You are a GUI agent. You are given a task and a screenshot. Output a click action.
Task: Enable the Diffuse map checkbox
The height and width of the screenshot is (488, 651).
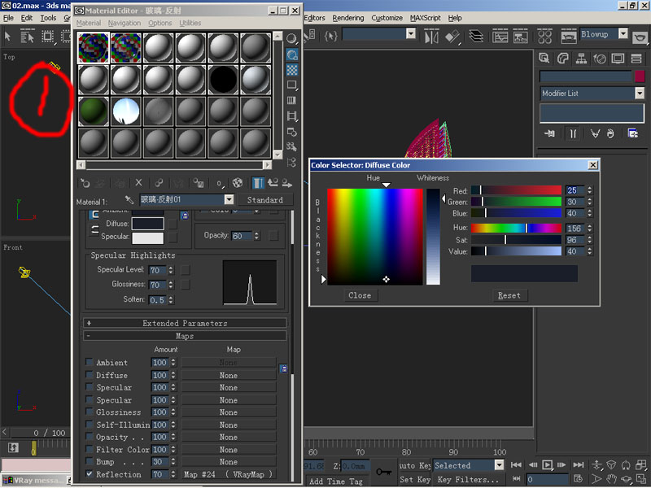[90, 376]
